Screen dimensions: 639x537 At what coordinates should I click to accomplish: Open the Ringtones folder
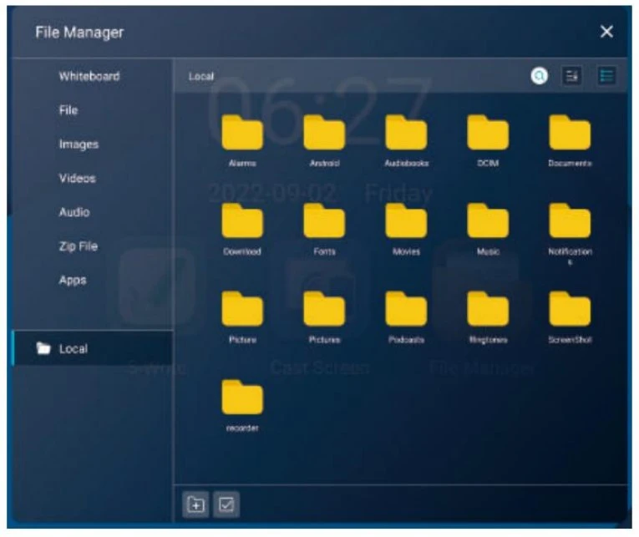(488, 310)
